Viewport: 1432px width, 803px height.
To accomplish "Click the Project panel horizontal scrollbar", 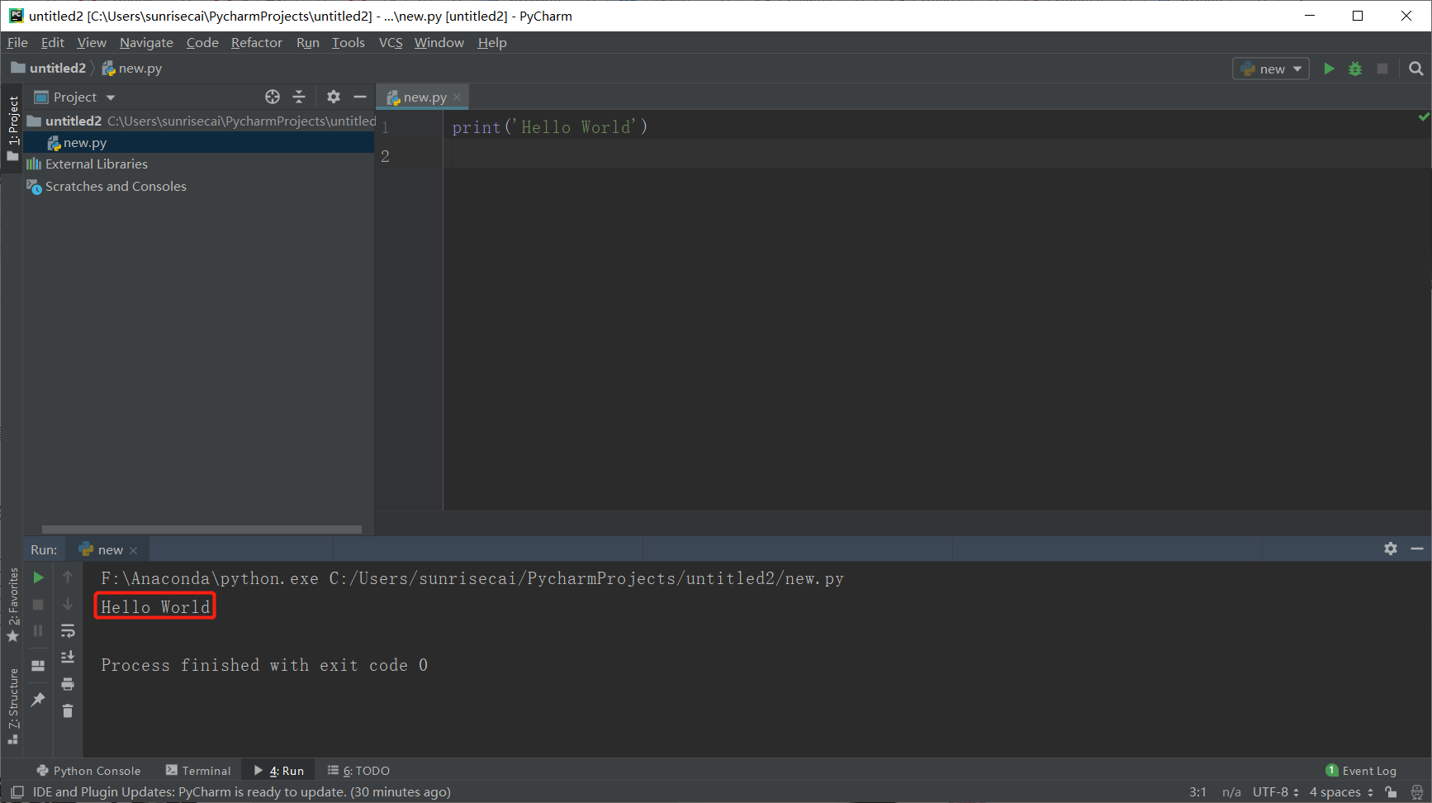I will [x=202, y=530].
